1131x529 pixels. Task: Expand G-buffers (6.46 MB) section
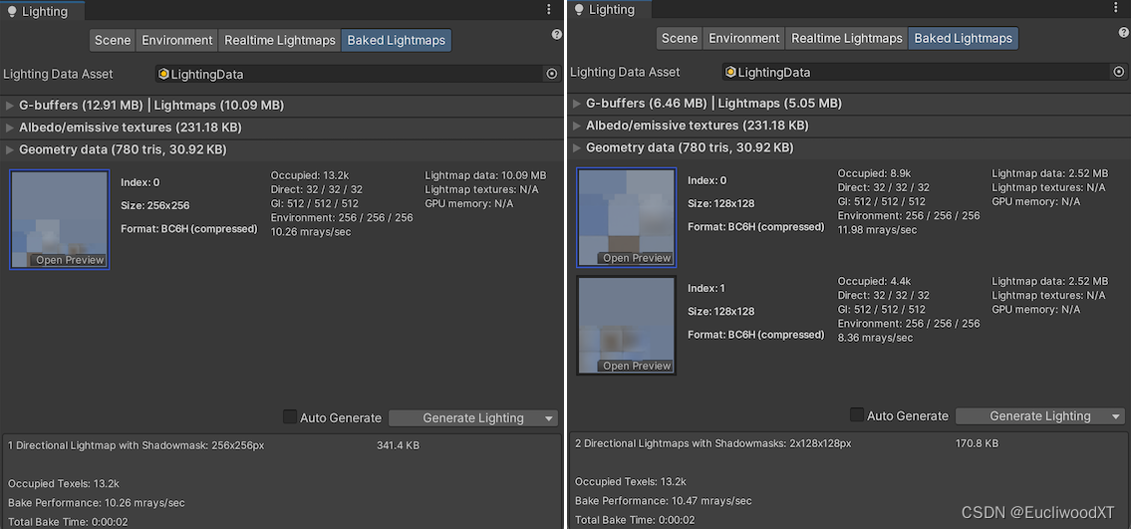[576, 103]
